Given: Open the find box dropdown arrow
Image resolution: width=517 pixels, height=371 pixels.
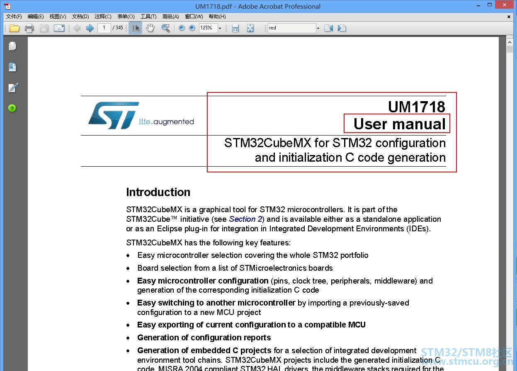Looking at the screenshot, I should (x=318, y=28).
